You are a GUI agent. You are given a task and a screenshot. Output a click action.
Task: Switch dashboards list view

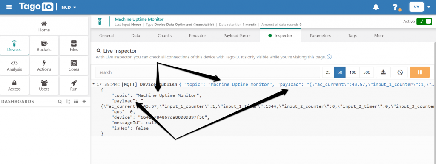click(76, 102)
